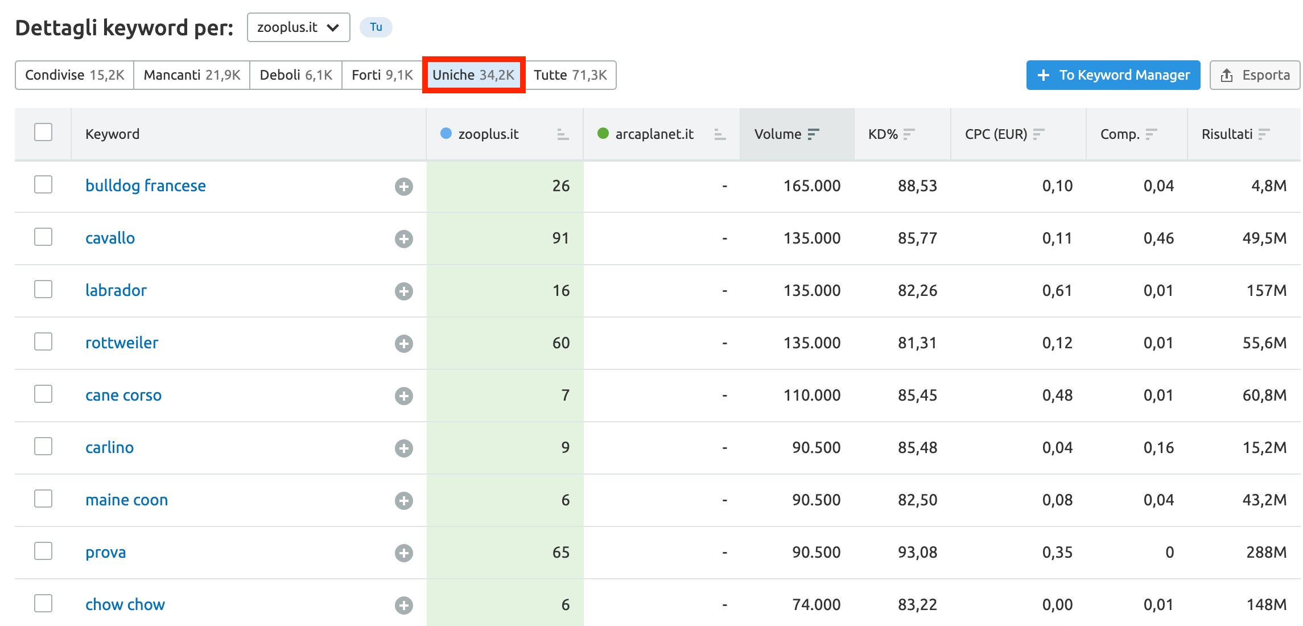Click Comp. value 0,46 for cavallo
Viewport: 1303px width, 626px height.
[1158, 238]
